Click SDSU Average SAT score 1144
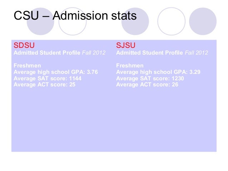Screen dimensions: 228x171 click(48, 78)
